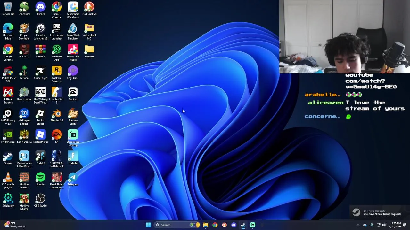Open CPUID CPU-Z MSI
The height and width of the screenshot is (230, 410).
click(8, 74)
